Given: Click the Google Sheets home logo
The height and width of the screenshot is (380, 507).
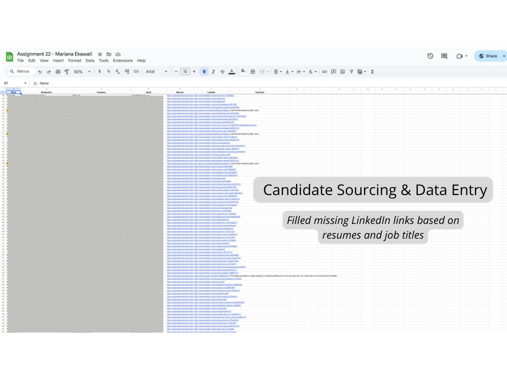Looking at the screenshot, I should click(9, 57).
